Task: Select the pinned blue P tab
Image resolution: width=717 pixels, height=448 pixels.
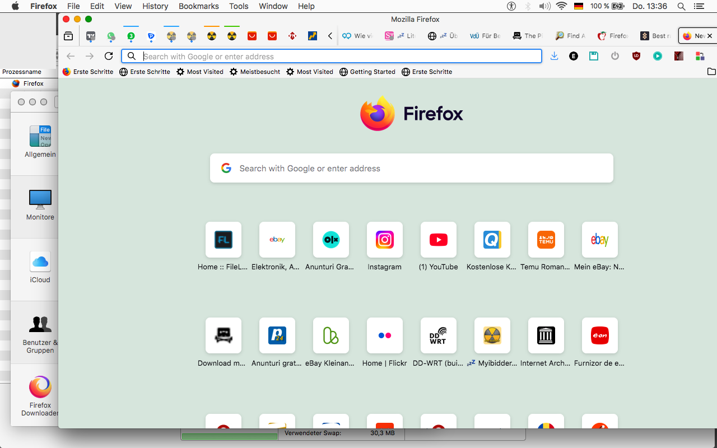Action: 151,36
